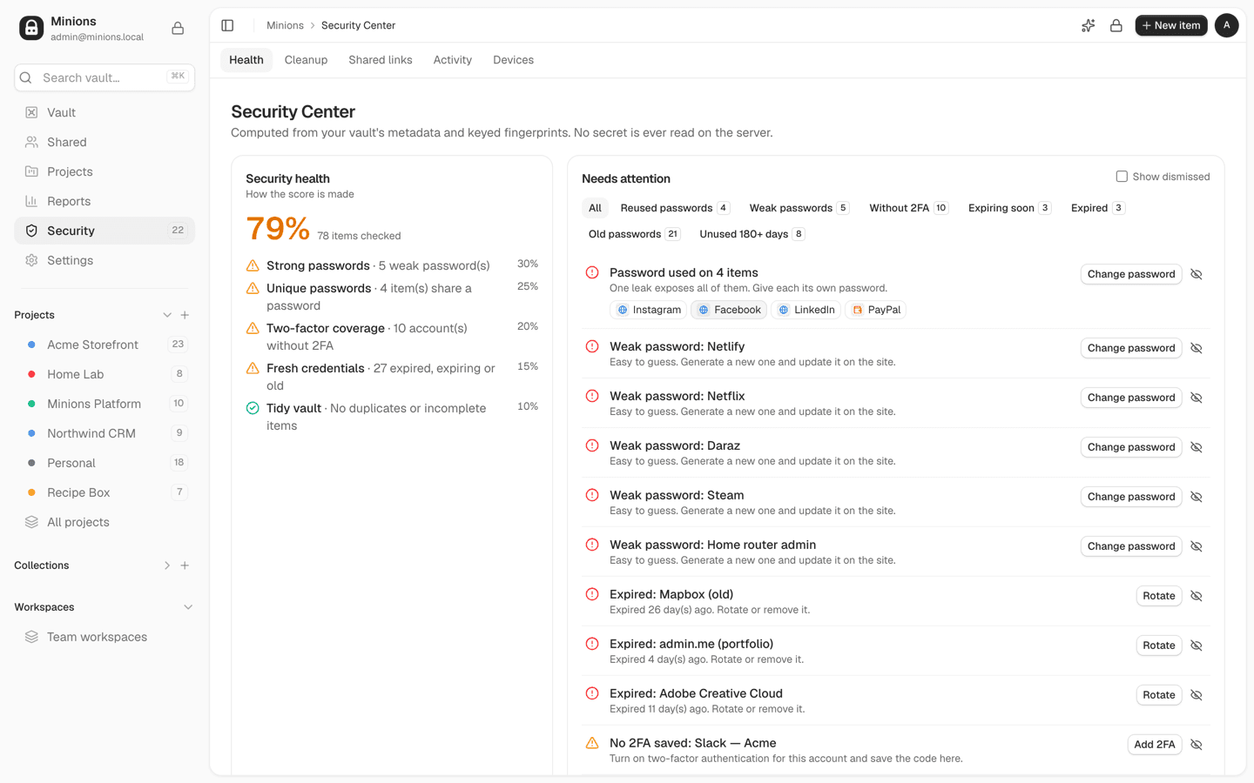Open the Shared links tab
This screenshot has height=783, width=1254.
[381, 60]
